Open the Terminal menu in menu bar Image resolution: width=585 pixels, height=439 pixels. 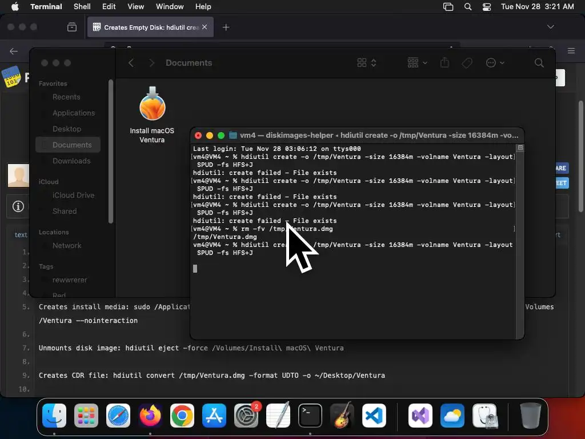click(46, 6)
